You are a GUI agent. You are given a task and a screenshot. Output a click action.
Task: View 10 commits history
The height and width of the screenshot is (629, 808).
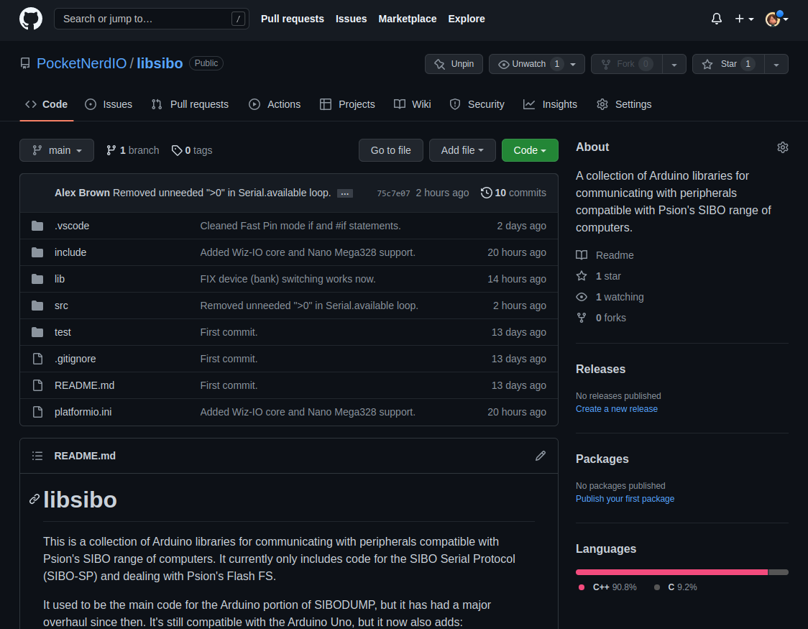[513, 193]
